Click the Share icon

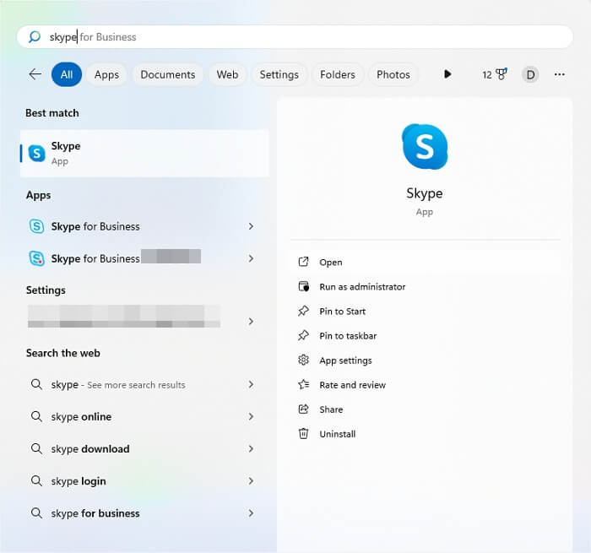tap(303, 409)
